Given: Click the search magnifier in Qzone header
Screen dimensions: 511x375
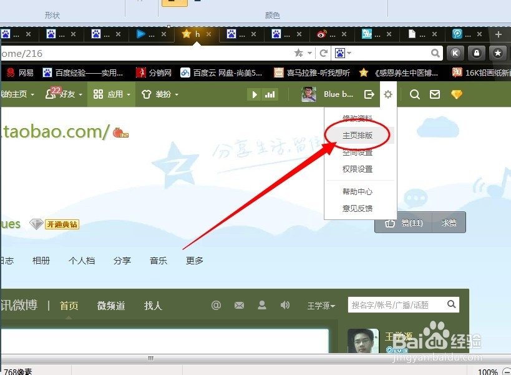Looking at the screenshot, I should [x=414, y=94].
